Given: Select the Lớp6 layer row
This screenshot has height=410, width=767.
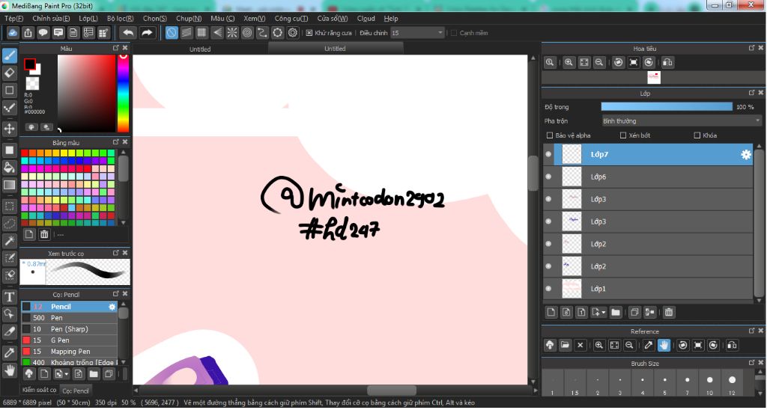Looking at the screenshot, I should pyautogui.click(x=648, y=177).
